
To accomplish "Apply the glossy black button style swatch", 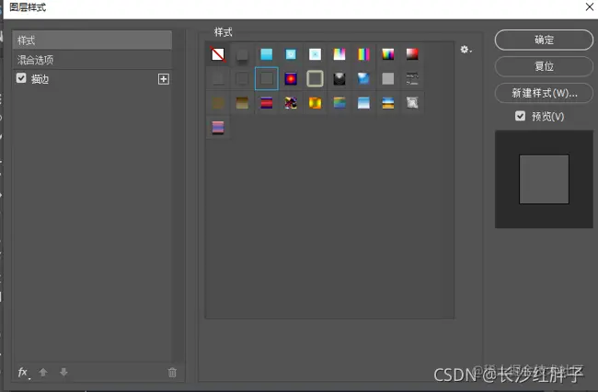I will click(339, 78).
